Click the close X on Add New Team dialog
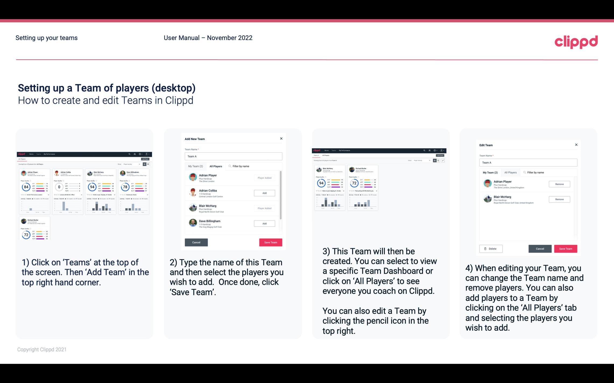Screen dimensions: 614x383 [281, 138]
